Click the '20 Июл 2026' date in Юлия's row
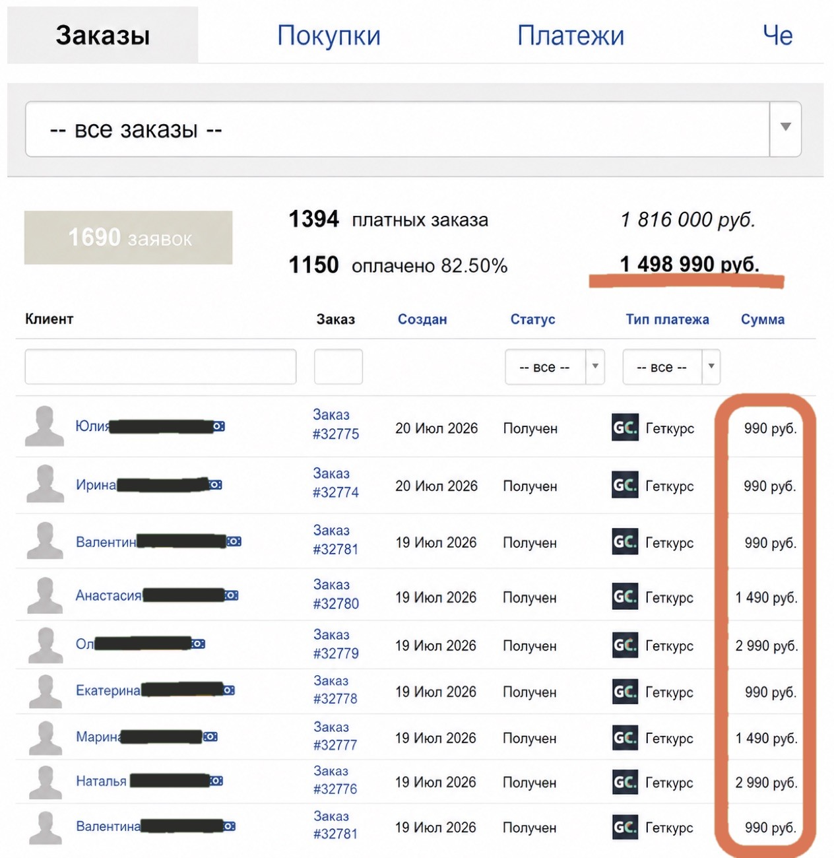This screenshot has width=834, height=858. pyautogui.click(x=437, y=428)
